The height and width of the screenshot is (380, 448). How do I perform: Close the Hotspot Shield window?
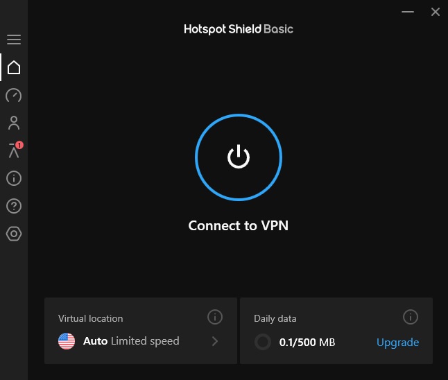[x=436, y=12]
